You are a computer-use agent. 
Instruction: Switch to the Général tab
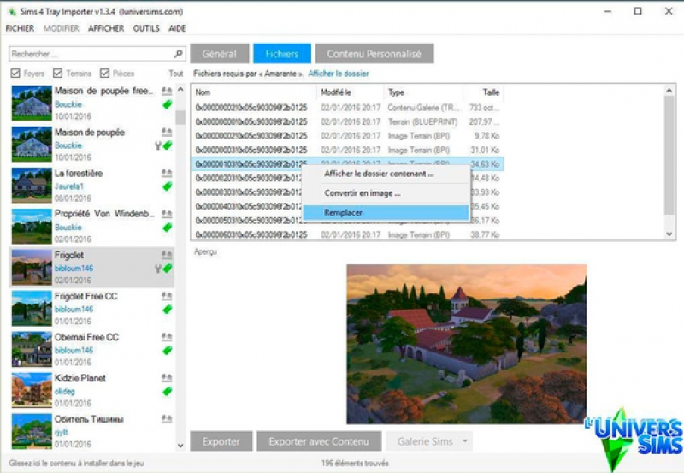(x=220, y=54)
